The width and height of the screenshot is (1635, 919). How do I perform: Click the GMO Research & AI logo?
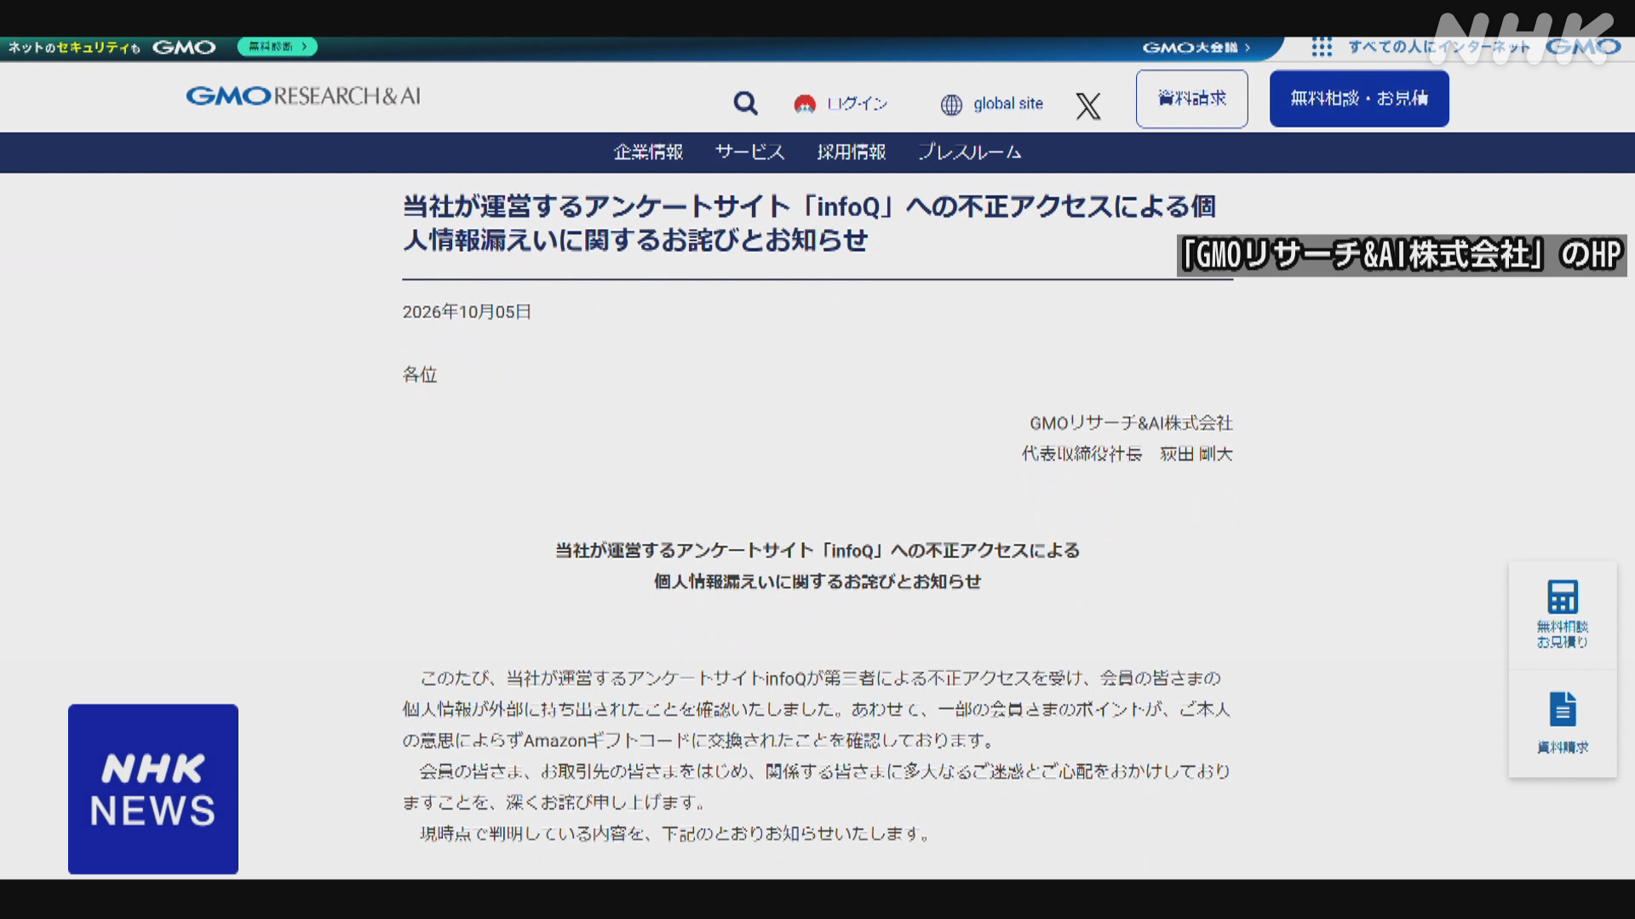click(304, 96)
